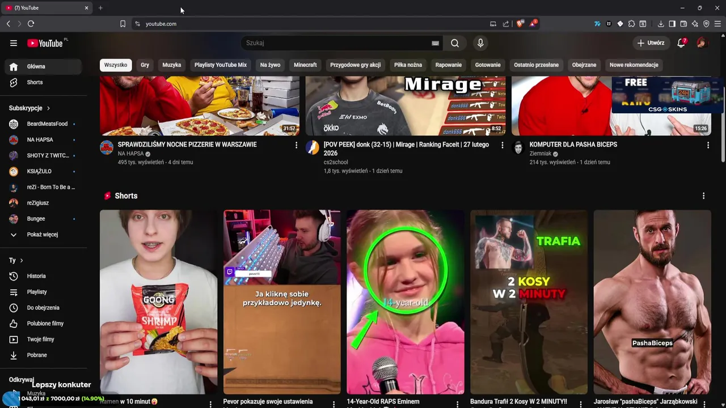Open the browser downloads icon
Screen dimensions: 726x408
661,24
